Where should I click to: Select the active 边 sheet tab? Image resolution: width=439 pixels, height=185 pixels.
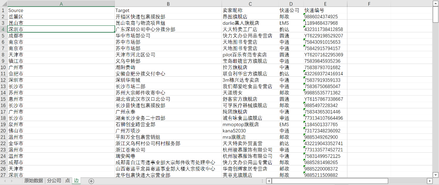point(76,181)
